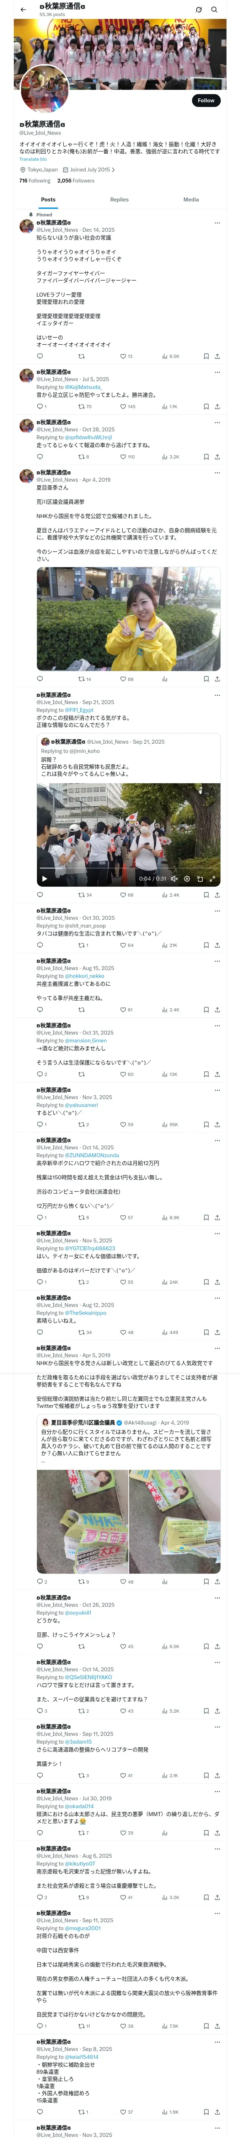240x2139 pixels.
Task: Like the pinned Dec 14 post
Action: click(126, 356)
